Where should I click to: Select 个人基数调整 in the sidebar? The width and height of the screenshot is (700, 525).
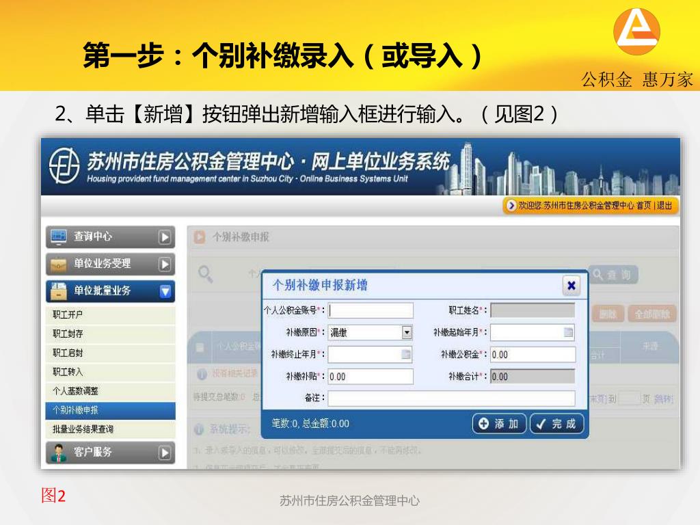coord(110,391)
